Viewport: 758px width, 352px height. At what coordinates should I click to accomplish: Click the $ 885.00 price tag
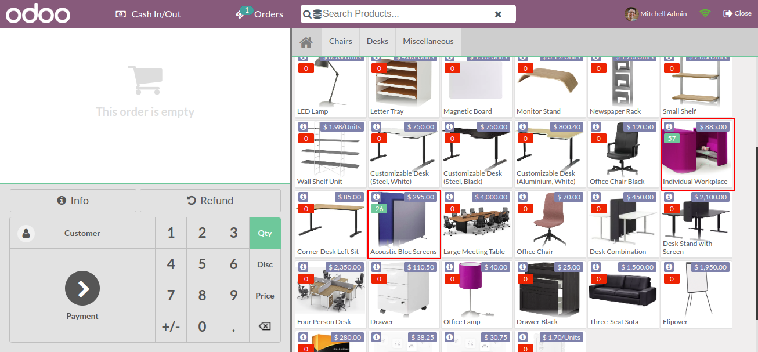tap(713, 126)
